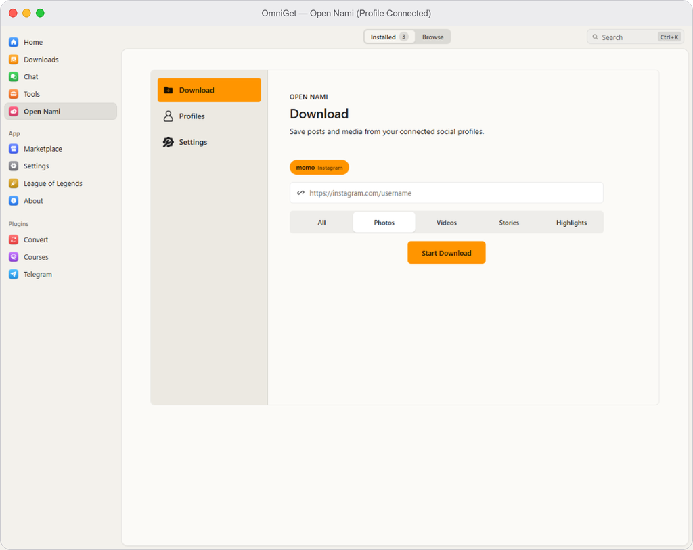Screen dimensions: 693x550
Task: Open the Open Nami Settings section
Action: pyautogui.click(x=209, y=142)
